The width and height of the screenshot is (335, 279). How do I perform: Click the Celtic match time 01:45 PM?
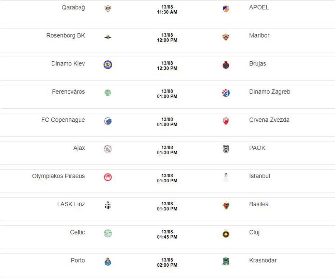(x=167, y=237)
